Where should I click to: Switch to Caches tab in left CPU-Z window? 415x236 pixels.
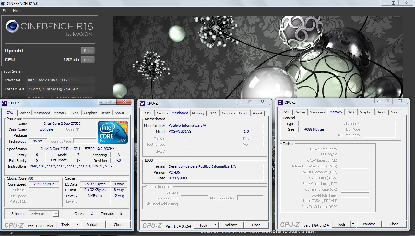[24, 113]
